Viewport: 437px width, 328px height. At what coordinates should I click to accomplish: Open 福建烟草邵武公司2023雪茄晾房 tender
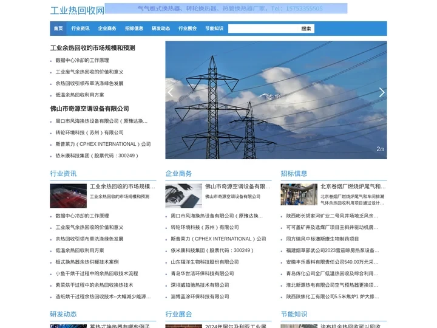[333, 250]
